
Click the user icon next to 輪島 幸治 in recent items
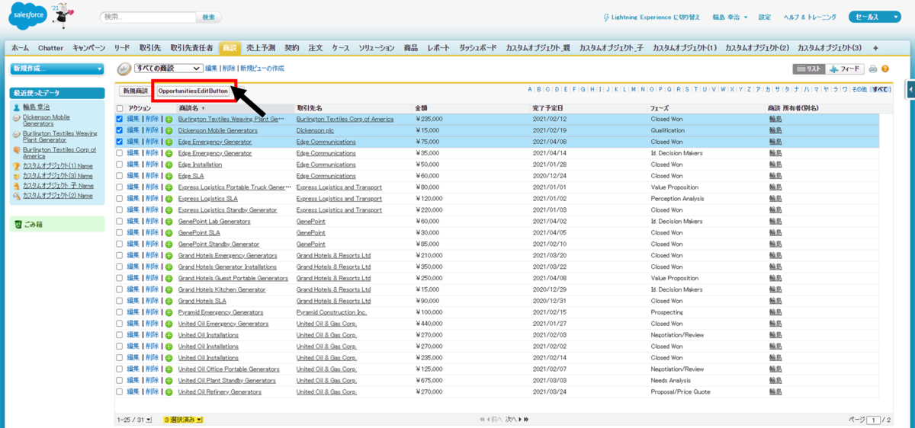(17, 107)
